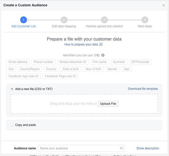Click step 3 circle Hashed upload
The height and width of the screenshot is (156, 169).
click(x=104, y=20)
